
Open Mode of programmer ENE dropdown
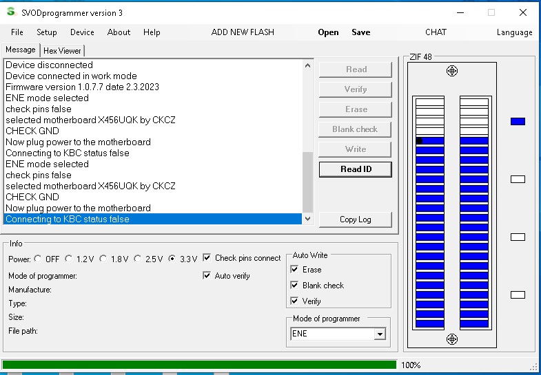(x=380, y=334)
